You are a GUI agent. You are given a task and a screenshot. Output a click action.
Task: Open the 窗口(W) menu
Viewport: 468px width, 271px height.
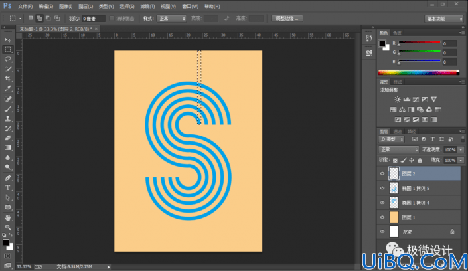click(190, 6)
